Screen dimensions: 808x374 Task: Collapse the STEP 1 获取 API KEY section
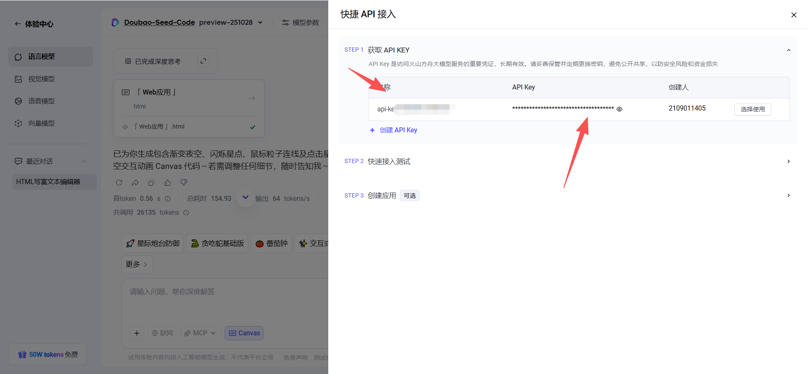[x=789, y=50]
